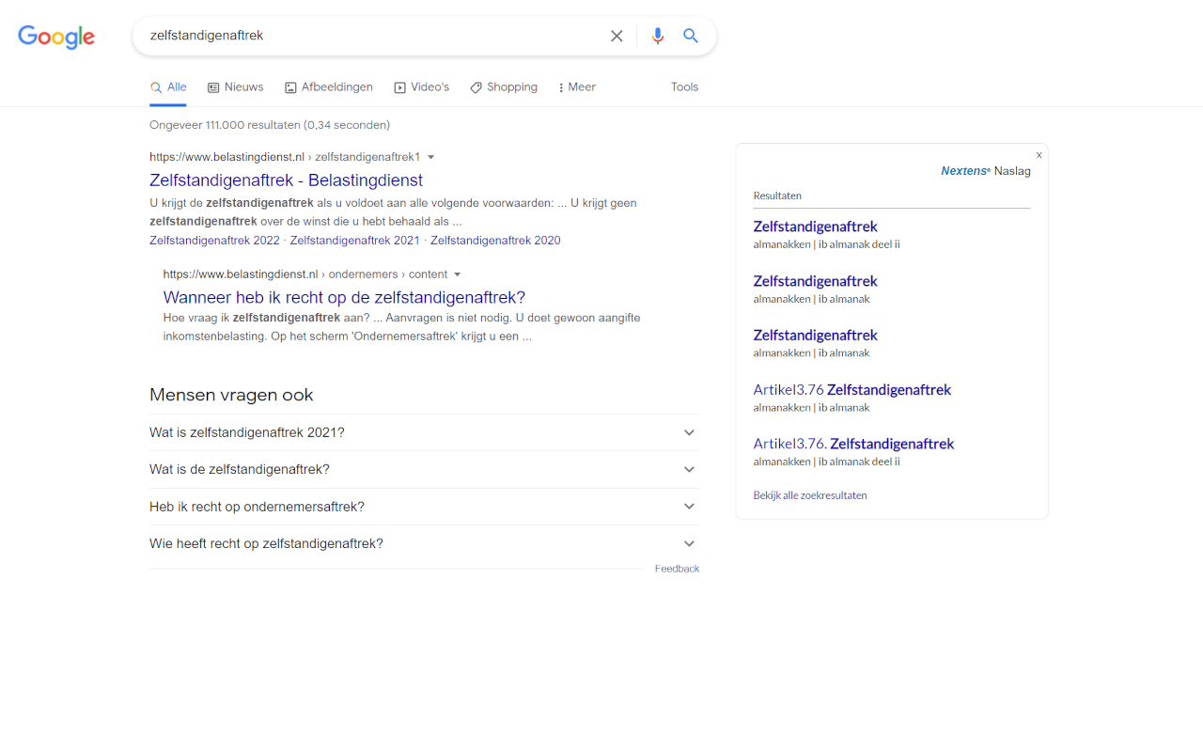Click the Video's play icon
This screenshot has height=752, width=1203.
399,86
